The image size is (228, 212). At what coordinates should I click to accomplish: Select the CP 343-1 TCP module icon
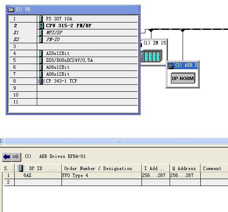click(41, 81)
